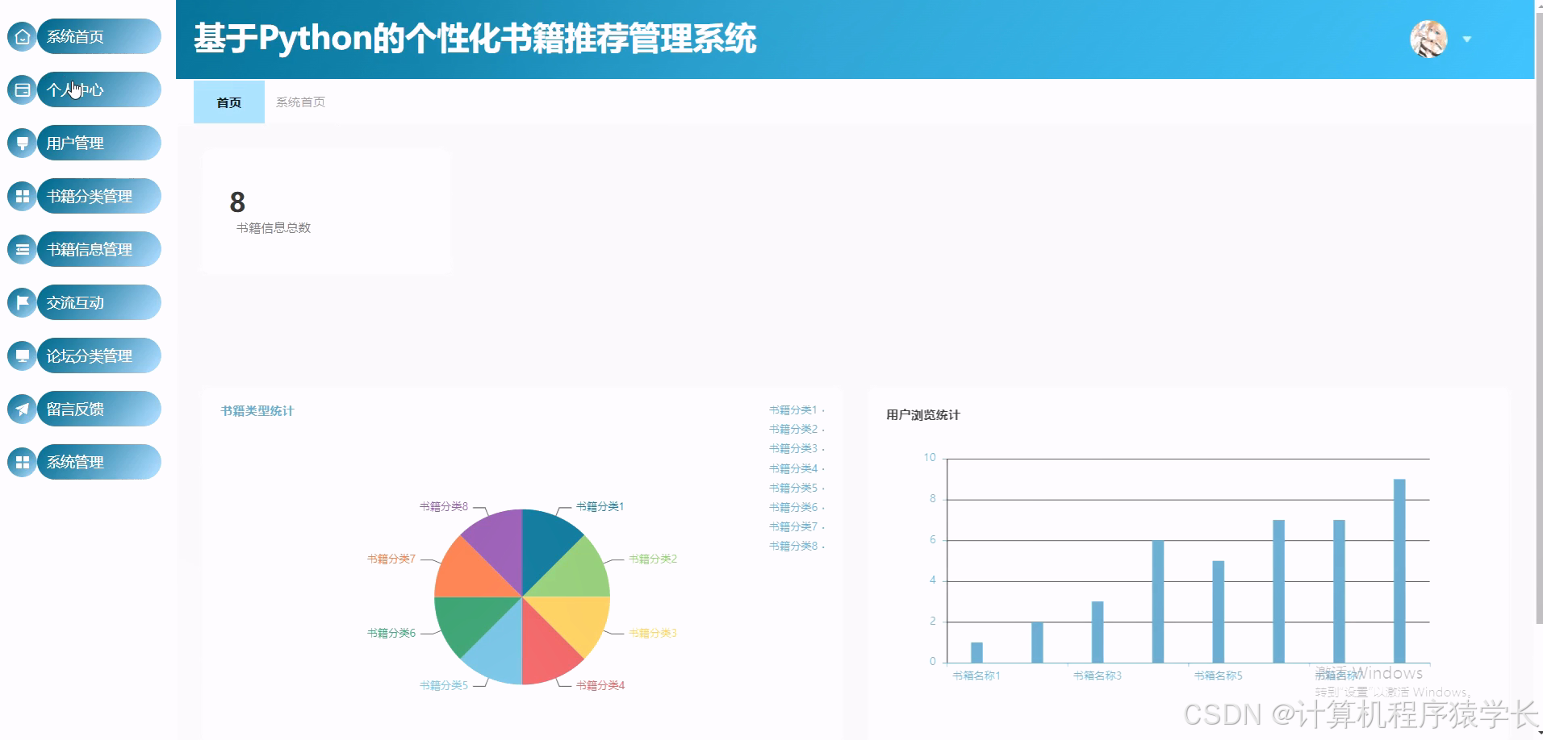Click the yellow 书籍分类3 pie slice
1543x740 pixels.
[x=577, y=619]
